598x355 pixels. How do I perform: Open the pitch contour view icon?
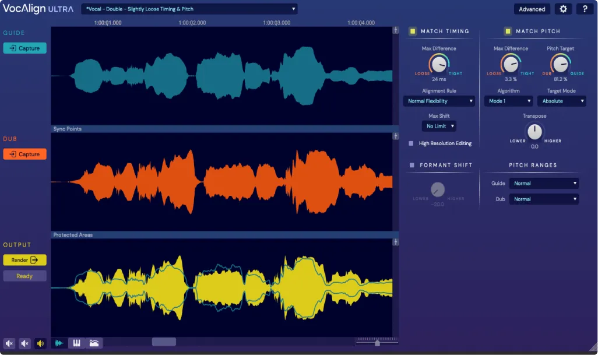(93, 343)
